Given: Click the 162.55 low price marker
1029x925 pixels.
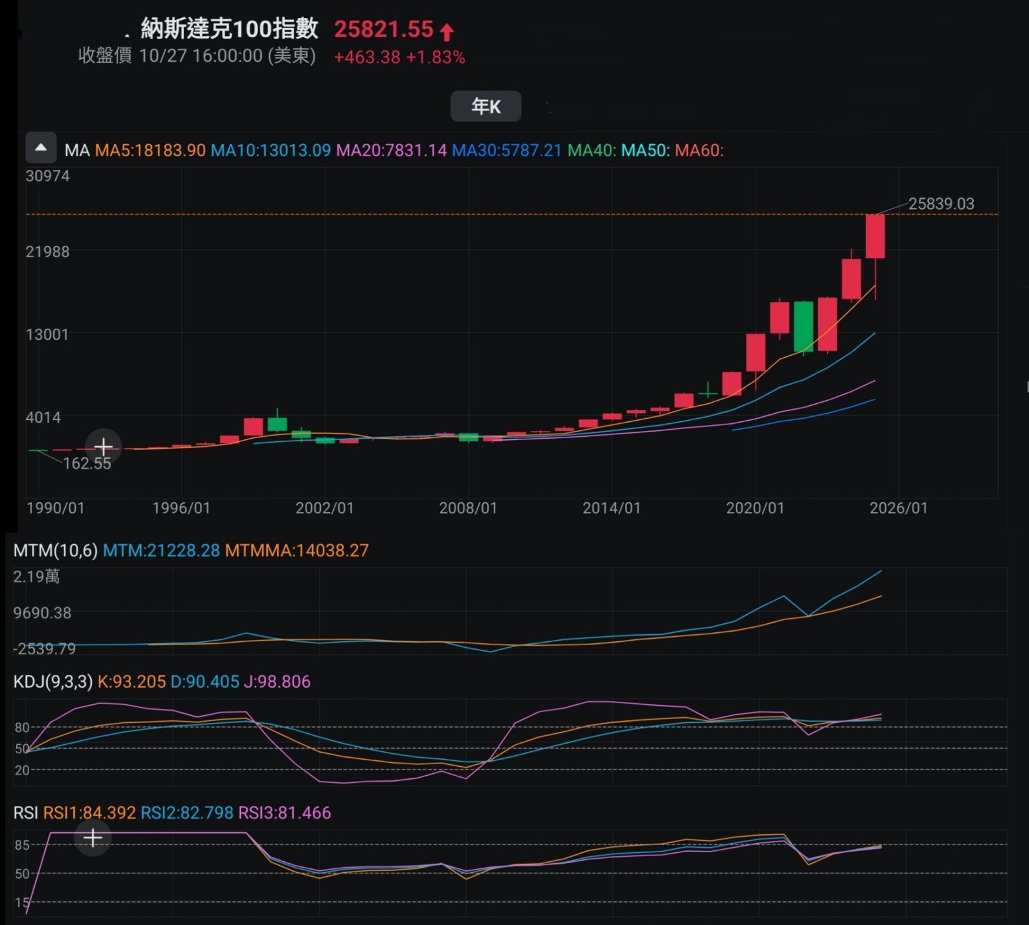Looking at the screenshot, I should 87,464.
